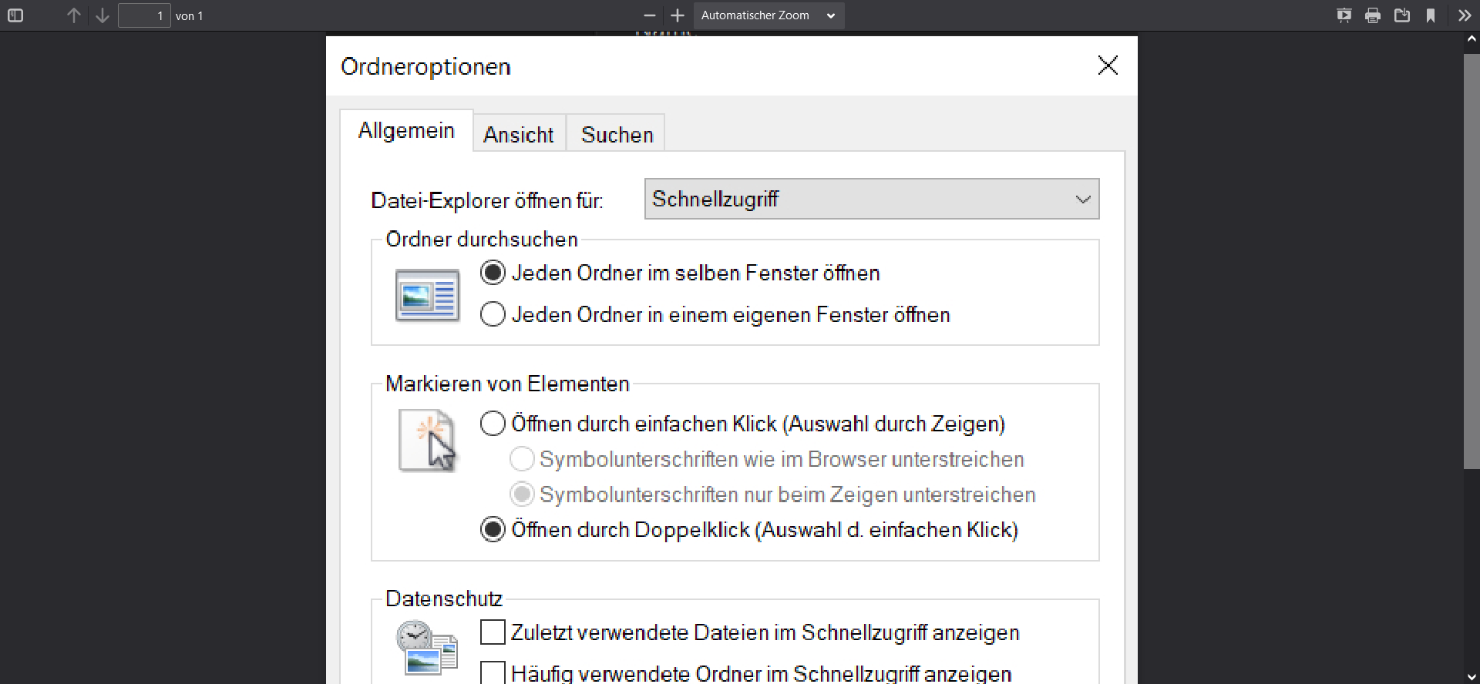Click the Ordner durchsuchen heading
The height and width of the screenshot is (684, 1480).
pos(482,240)
